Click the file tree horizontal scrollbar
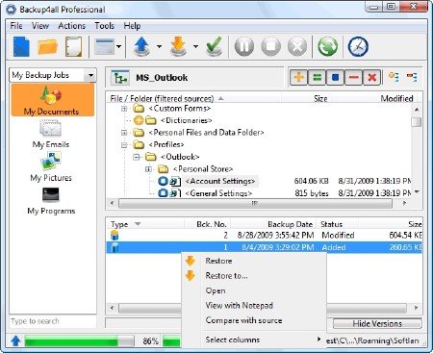 coord(255,203)
